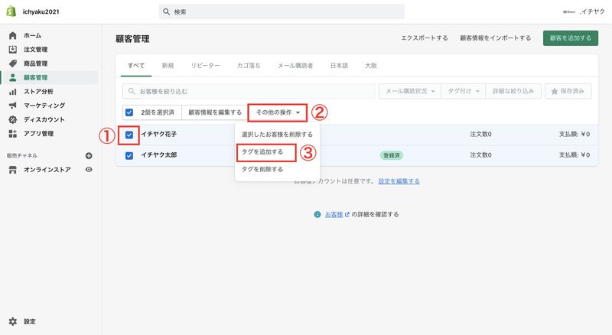
Task: Switch to the リピーター tab
Action: tap(205, 66)
